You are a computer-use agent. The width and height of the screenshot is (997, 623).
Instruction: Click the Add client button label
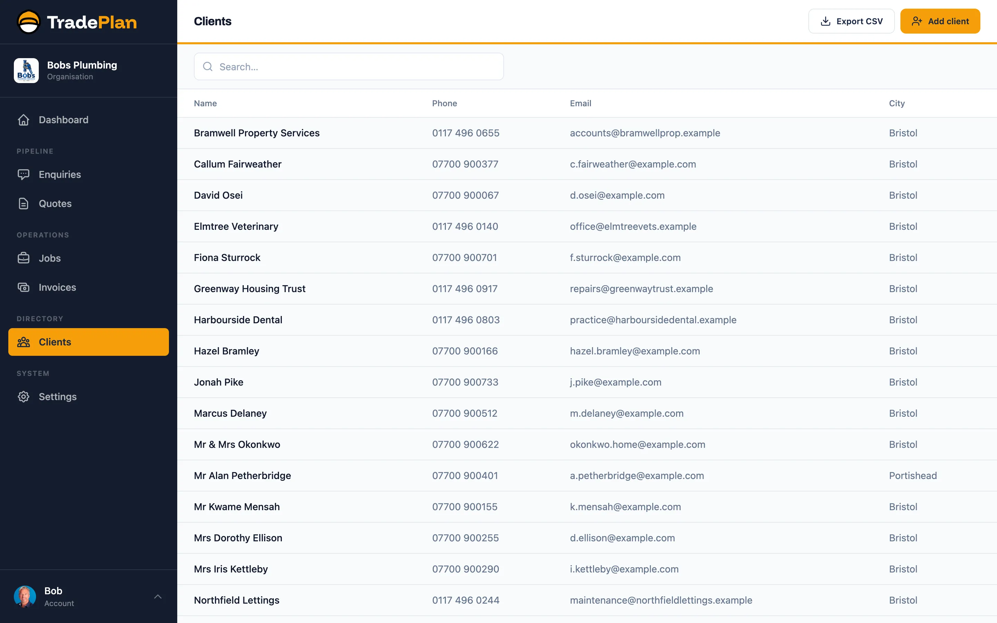949,21
